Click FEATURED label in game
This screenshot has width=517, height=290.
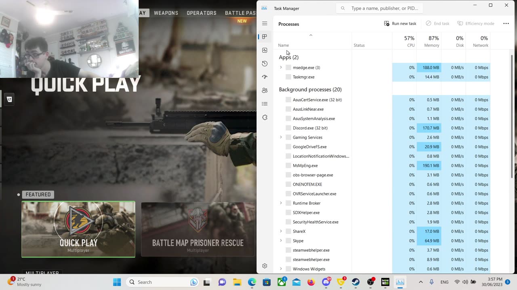[x=38, y=195]
